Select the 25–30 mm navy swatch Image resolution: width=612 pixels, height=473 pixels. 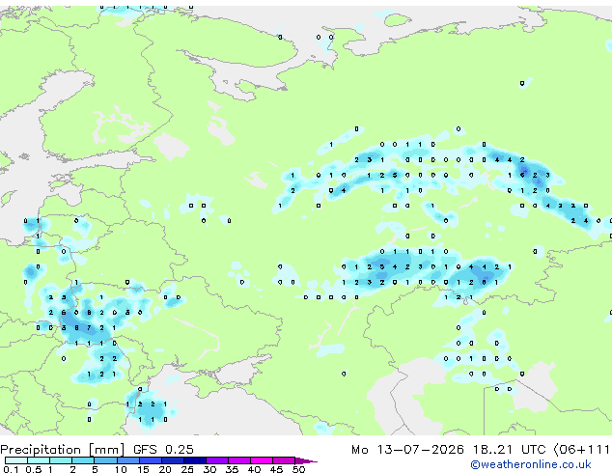tap(194, 460)
